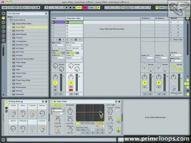Select Audio Effect Rack in browser
The width and height of the screenshot is (191, 143).
point(24,23)
